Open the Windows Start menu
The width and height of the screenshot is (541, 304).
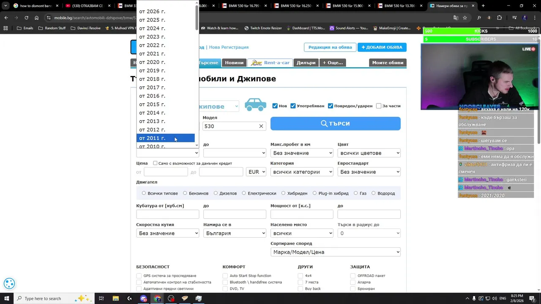click(x=6, y=299)
